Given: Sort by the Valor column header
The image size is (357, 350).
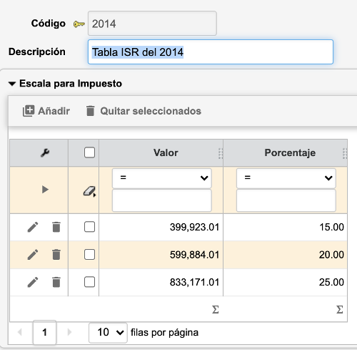Looking at the screenshot, I should pos(166,152).
